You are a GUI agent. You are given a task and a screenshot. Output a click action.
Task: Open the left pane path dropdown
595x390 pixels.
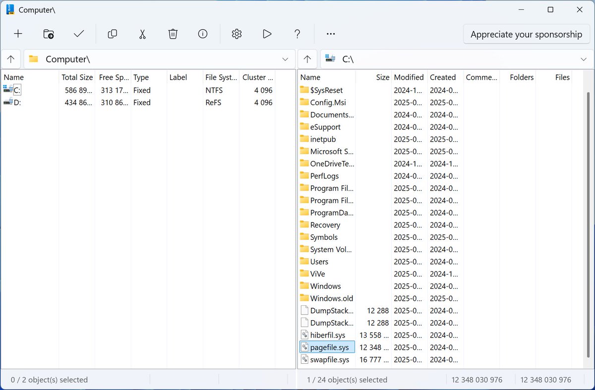pos(286,59)
